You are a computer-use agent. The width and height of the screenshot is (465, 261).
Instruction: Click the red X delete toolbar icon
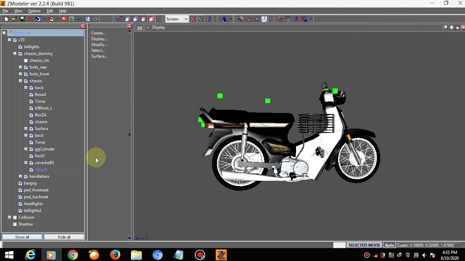pos(30,19)
